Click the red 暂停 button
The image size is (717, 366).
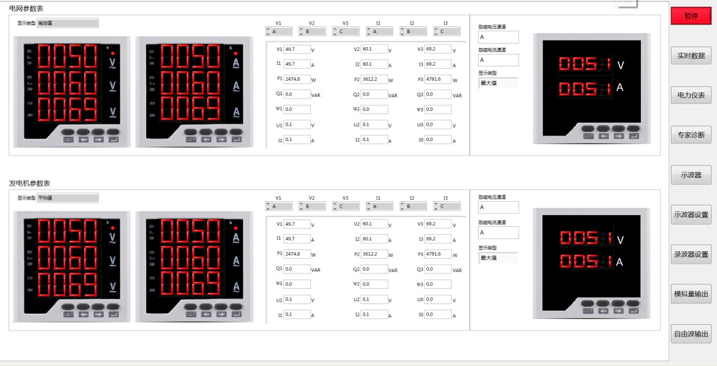coord(691,15)
